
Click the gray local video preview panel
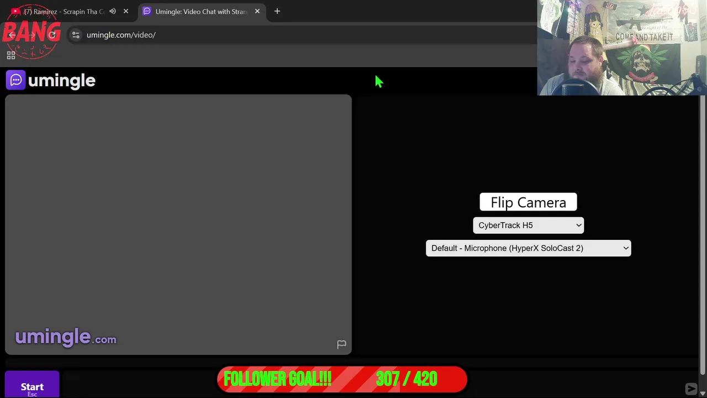[x=178, y=224]
